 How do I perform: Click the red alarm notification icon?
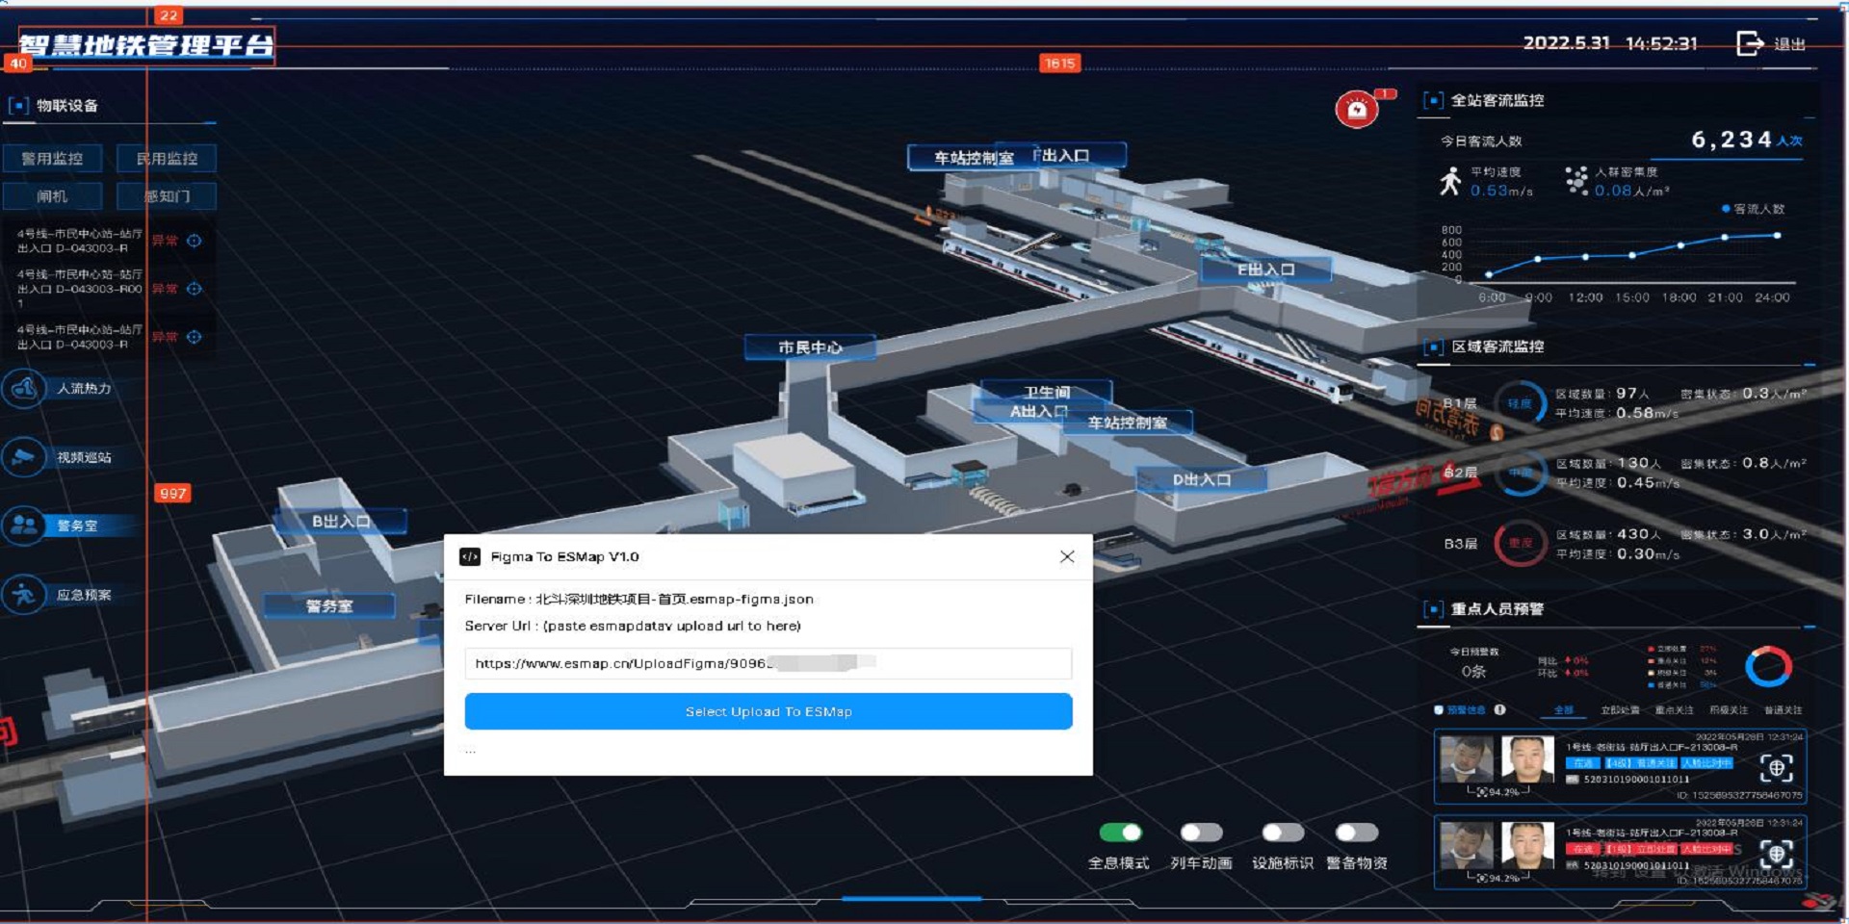pos(1356,110)
